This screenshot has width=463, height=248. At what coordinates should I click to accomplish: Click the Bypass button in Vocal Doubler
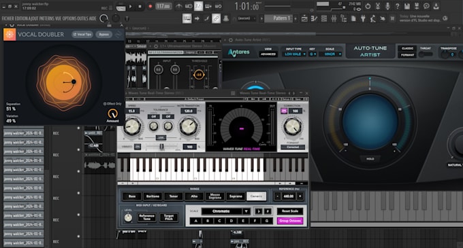(104, 35)
